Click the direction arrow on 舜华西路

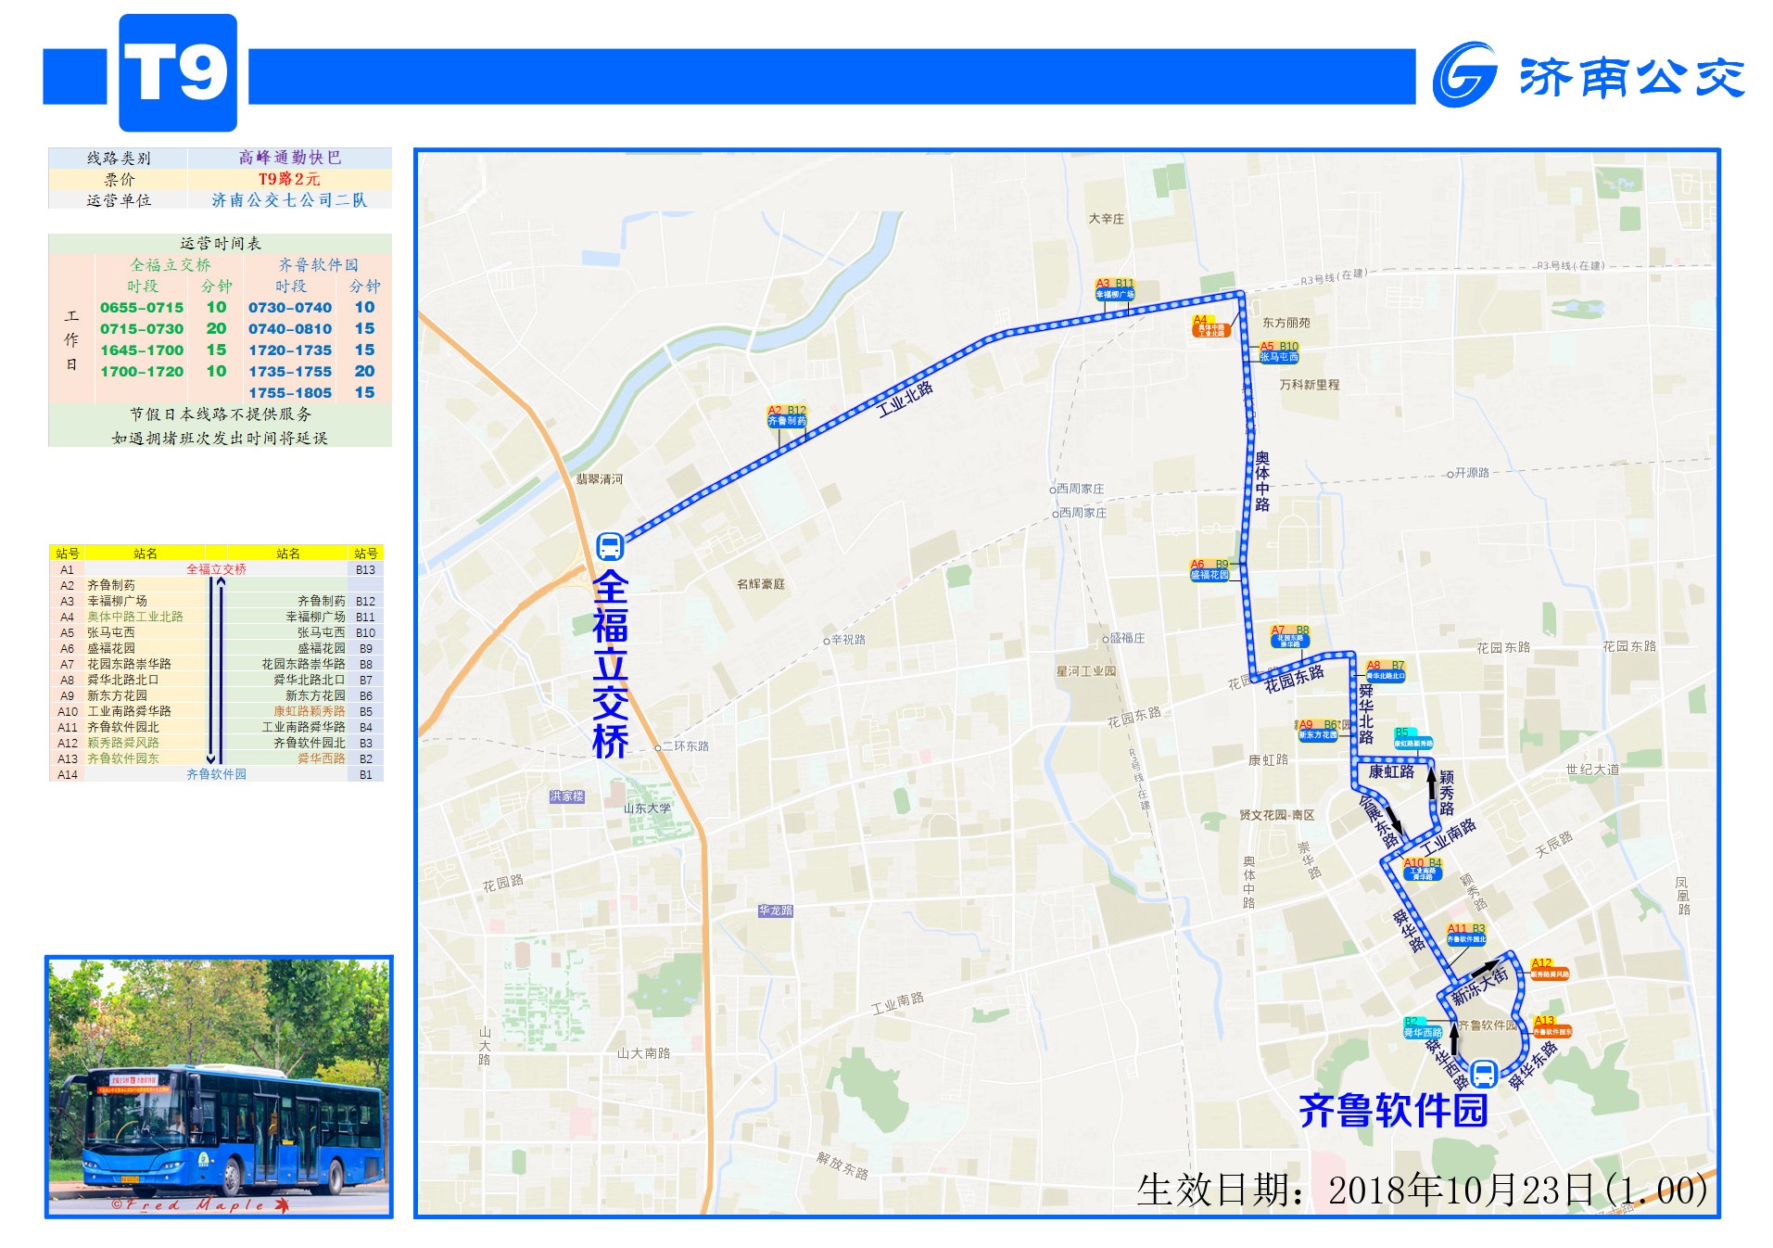click(1454, 1038)
